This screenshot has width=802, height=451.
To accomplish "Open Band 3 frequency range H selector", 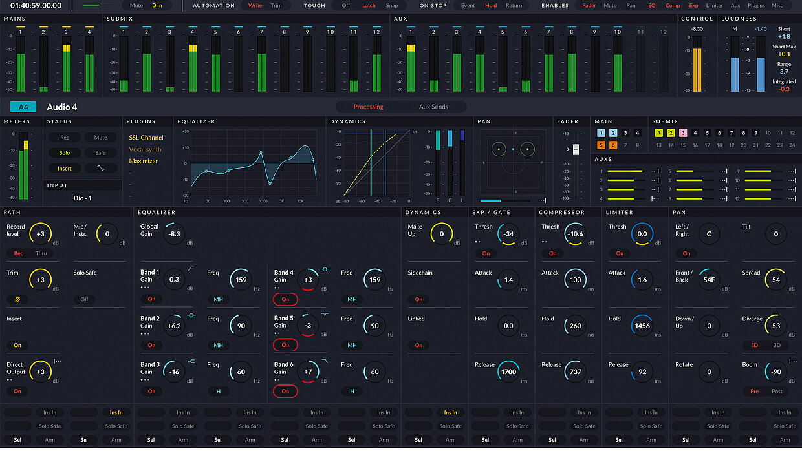I will (218, 391).
